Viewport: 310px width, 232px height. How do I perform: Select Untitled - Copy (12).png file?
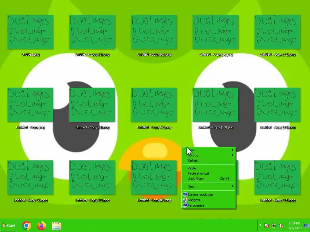click(277, 36)
